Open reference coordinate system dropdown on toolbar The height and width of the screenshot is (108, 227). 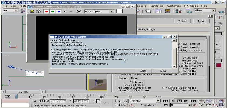point(16,11)
